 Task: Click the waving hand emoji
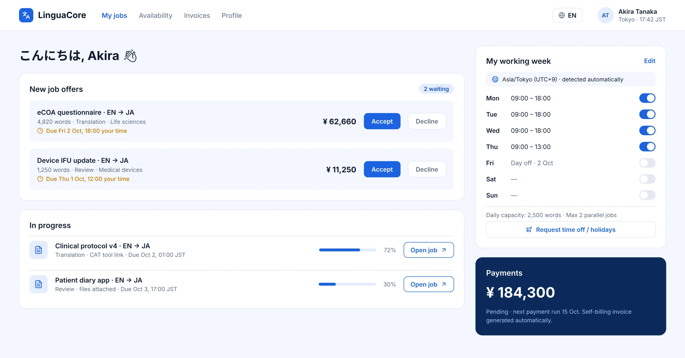[130, 56]
